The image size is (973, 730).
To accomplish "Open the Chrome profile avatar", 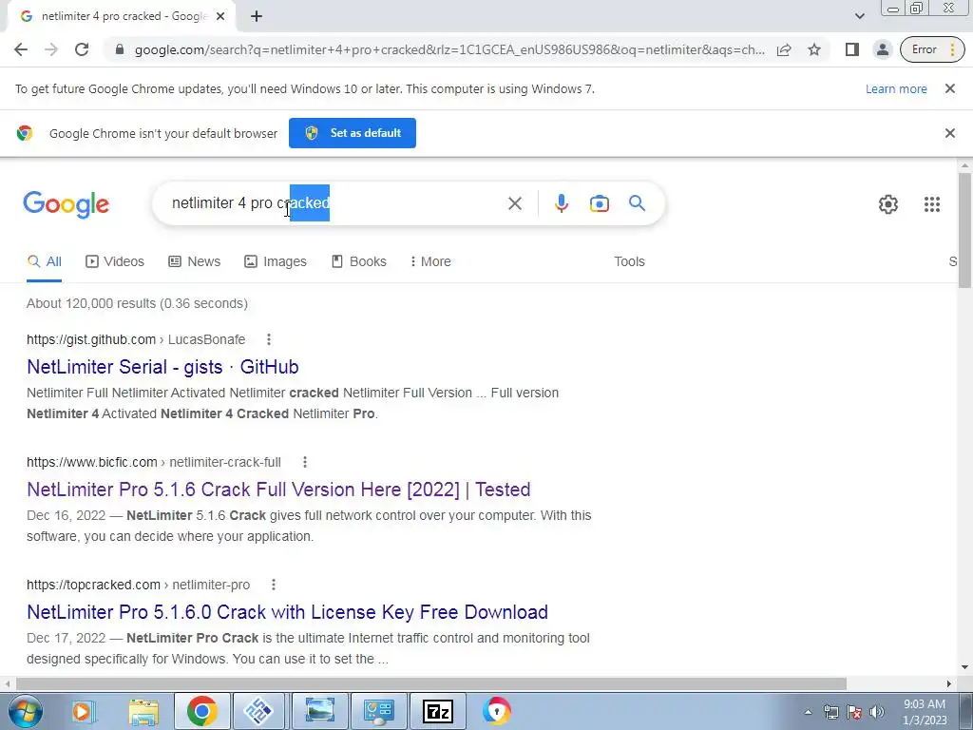I will pos(882,49).
